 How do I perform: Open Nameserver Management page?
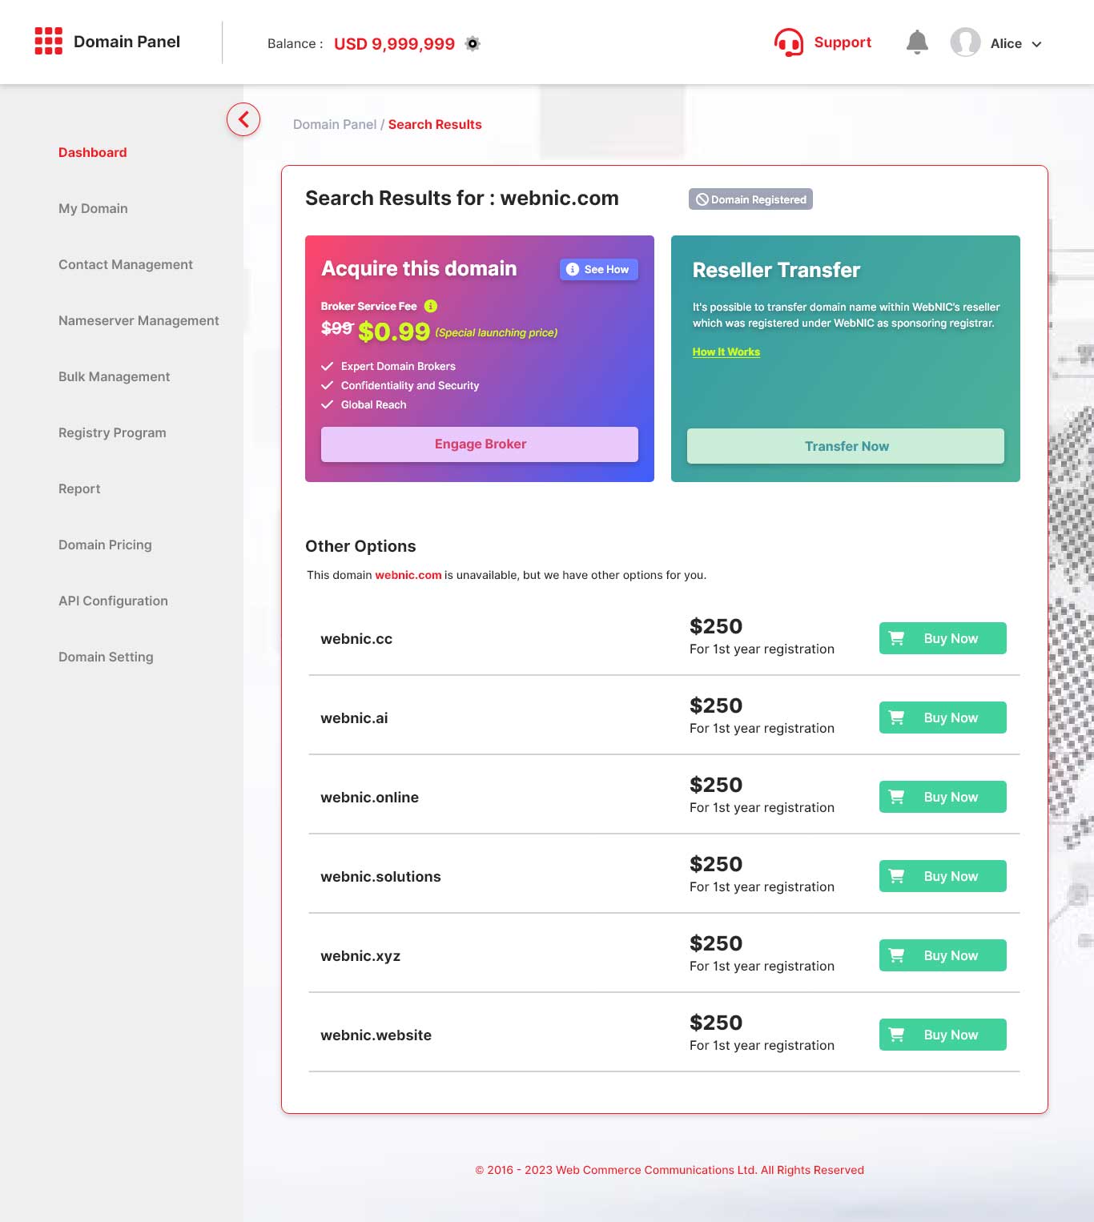point(139,320)
